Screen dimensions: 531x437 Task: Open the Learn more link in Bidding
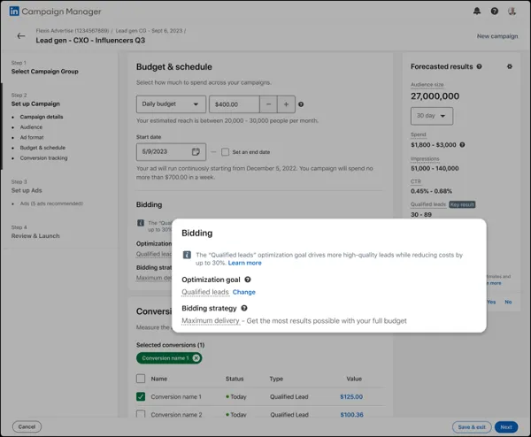(245, 263)
